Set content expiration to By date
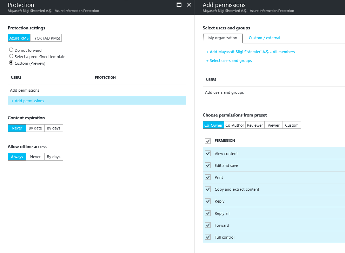 click(x=35, y=128)
